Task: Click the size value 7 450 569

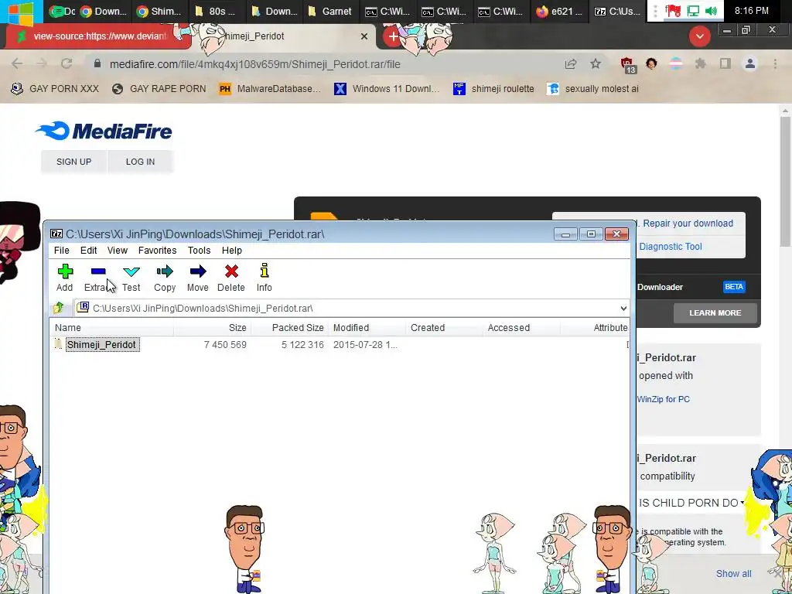Action: pos(225,344)
